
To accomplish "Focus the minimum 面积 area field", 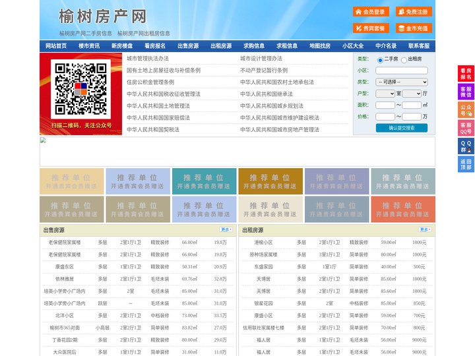I will pyautogui.click(x=385, y=105).
